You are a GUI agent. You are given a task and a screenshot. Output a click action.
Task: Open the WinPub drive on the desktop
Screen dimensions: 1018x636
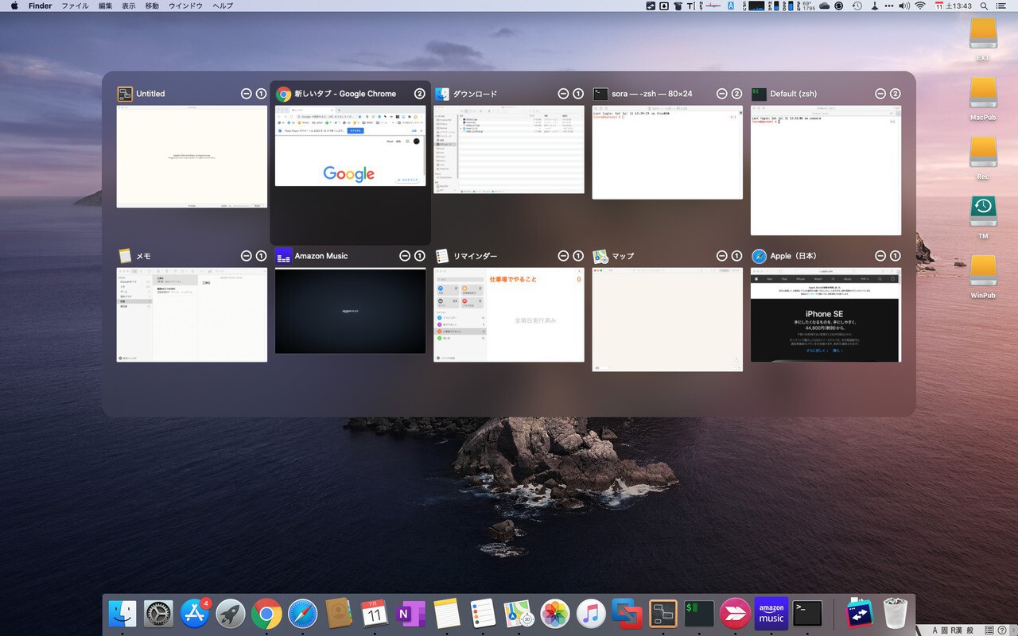[983, 272]
